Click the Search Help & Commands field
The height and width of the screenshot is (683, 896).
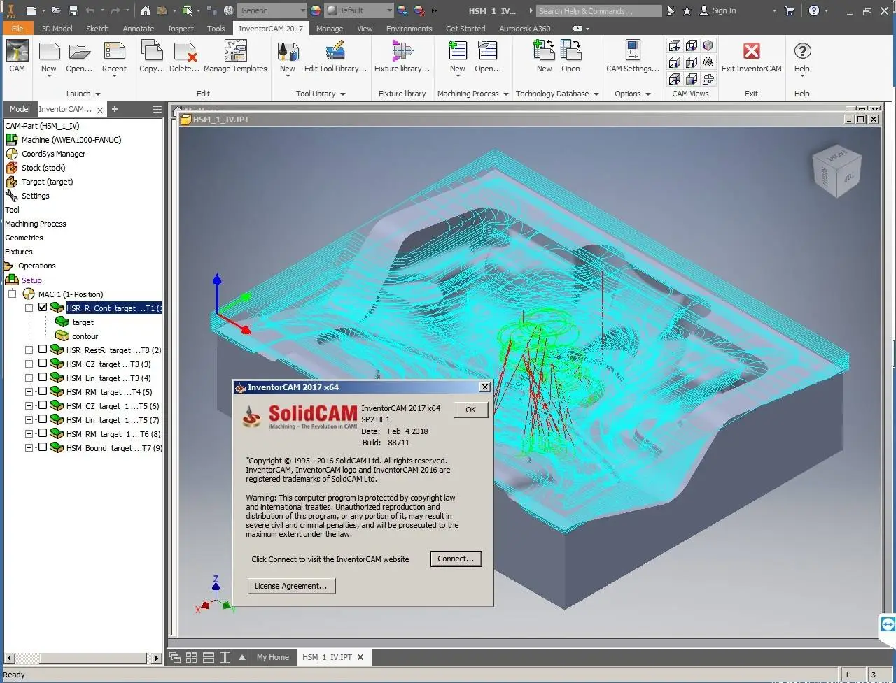point(599,10)
